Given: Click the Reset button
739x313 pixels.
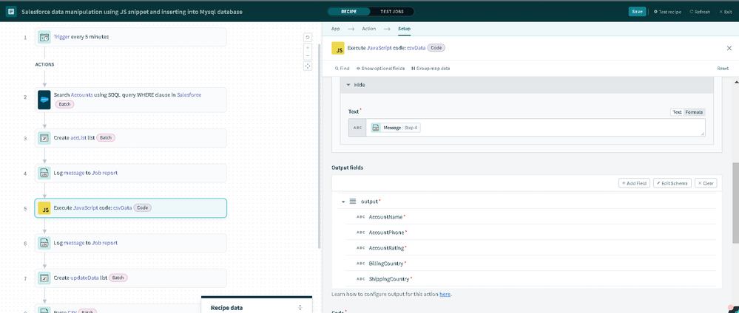Looking at the screenshot, I should coord(723,68).
